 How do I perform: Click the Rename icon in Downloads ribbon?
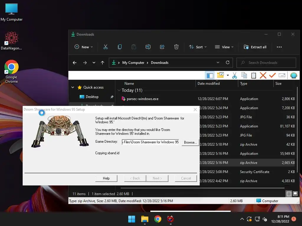click(x=148, y=47)
